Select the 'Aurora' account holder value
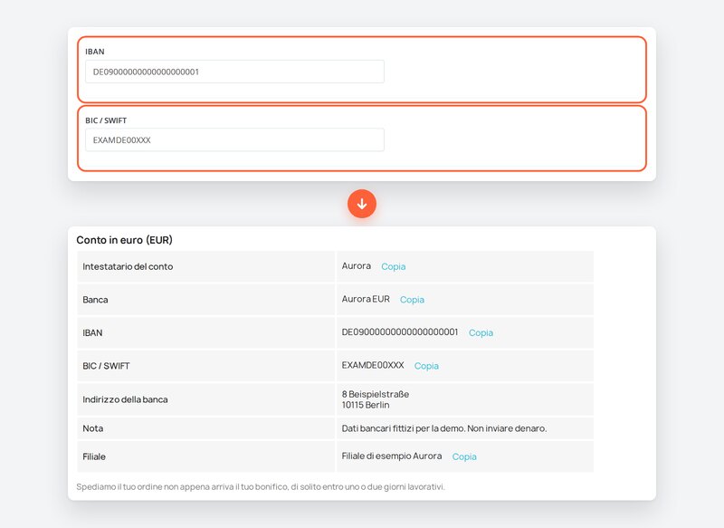Viewport: 724px width, 528px height. [356, 265]
